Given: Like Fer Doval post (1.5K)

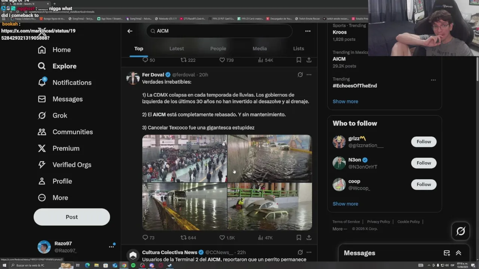Looking at the screenshot, I should 227,238.
